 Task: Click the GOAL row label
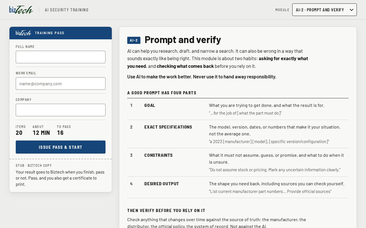point(150,105)
